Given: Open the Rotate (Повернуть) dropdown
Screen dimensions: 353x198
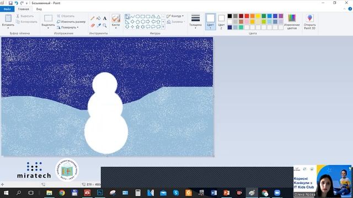Looking at the screenshot, I should (67, 28).
